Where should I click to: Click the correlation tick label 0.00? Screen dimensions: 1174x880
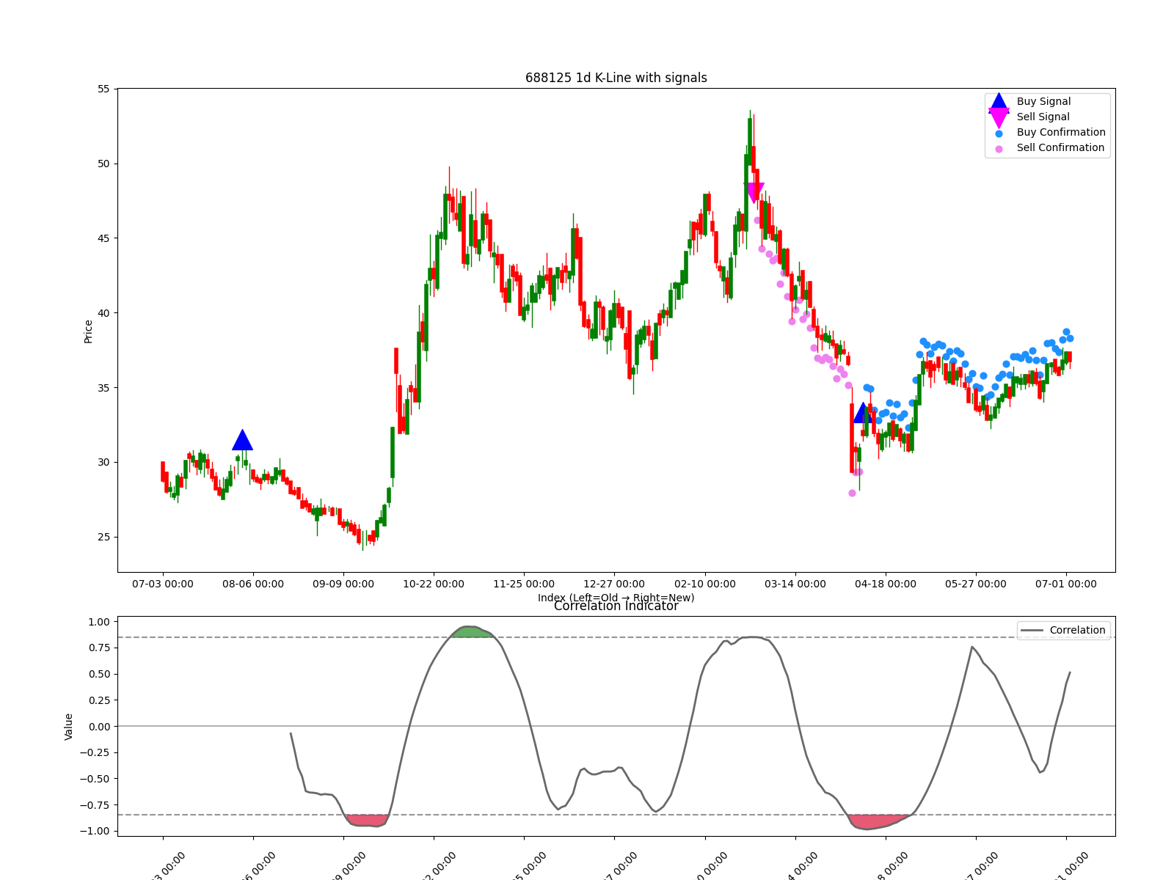coord(99,727)
